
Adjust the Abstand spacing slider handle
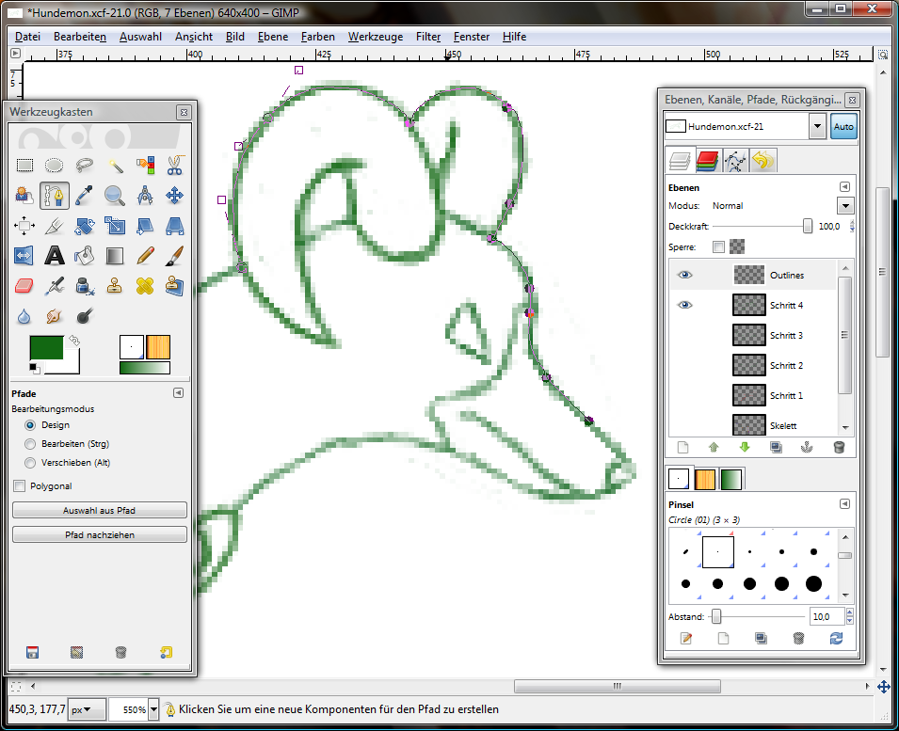coord(716,617)
